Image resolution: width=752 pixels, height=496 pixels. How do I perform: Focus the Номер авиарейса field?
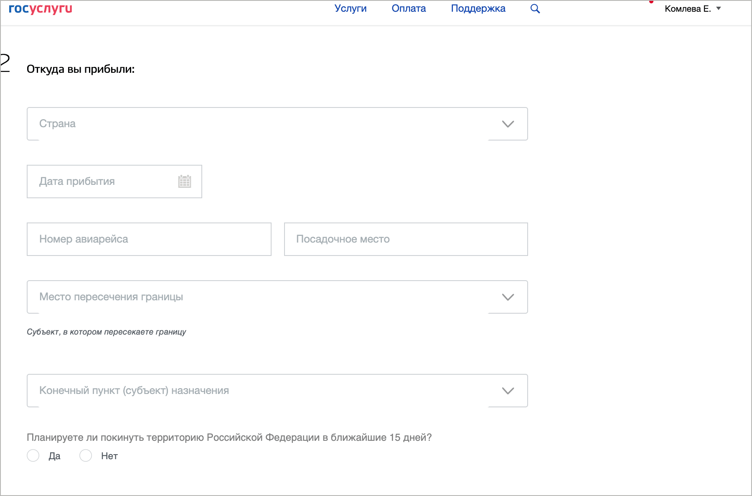pyautogui.click(x=149, y=239)
